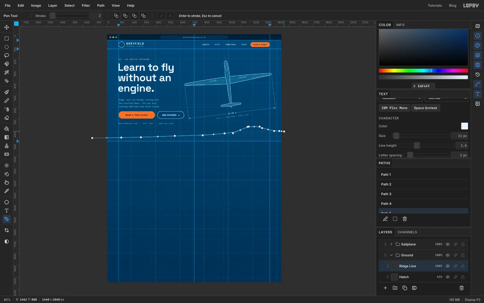Duplicate the selected layer
Image resolution: width=484 pixels, height=303 pixels.
click(x=405, y=288)
